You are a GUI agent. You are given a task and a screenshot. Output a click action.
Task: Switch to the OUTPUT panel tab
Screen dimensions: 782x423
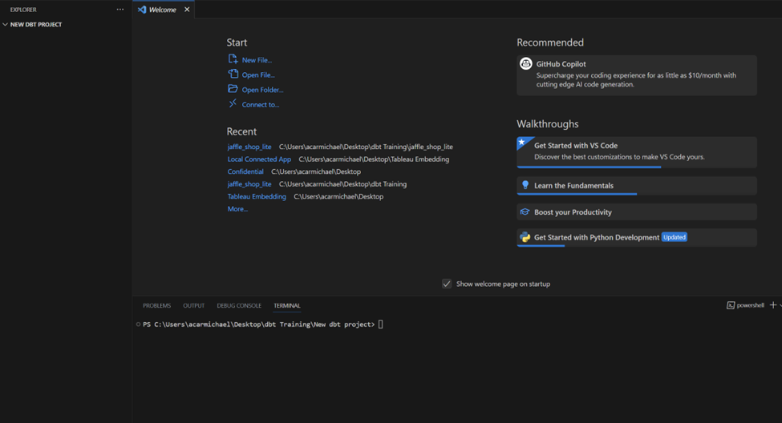tap(193, 305)
